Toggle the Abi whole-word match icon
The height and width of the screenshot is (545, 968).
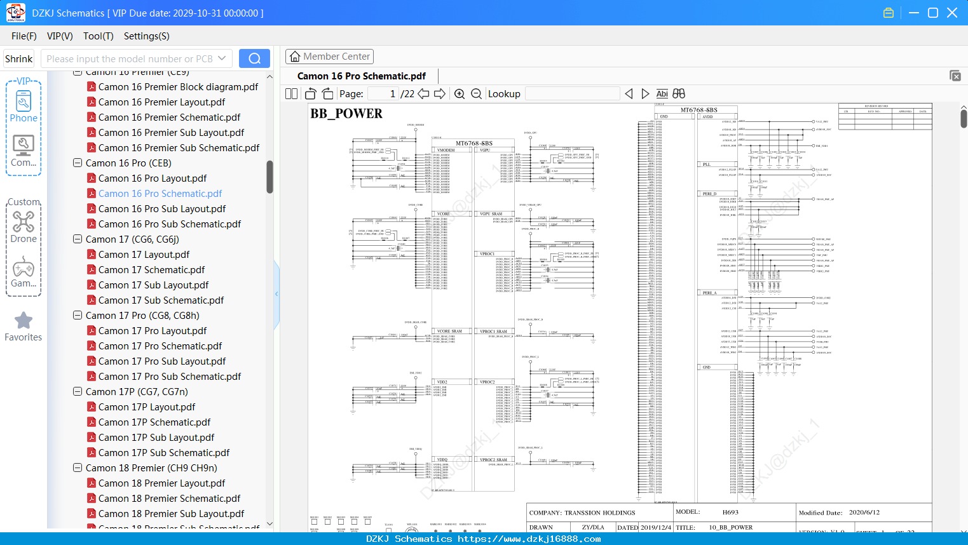(662, 94)
